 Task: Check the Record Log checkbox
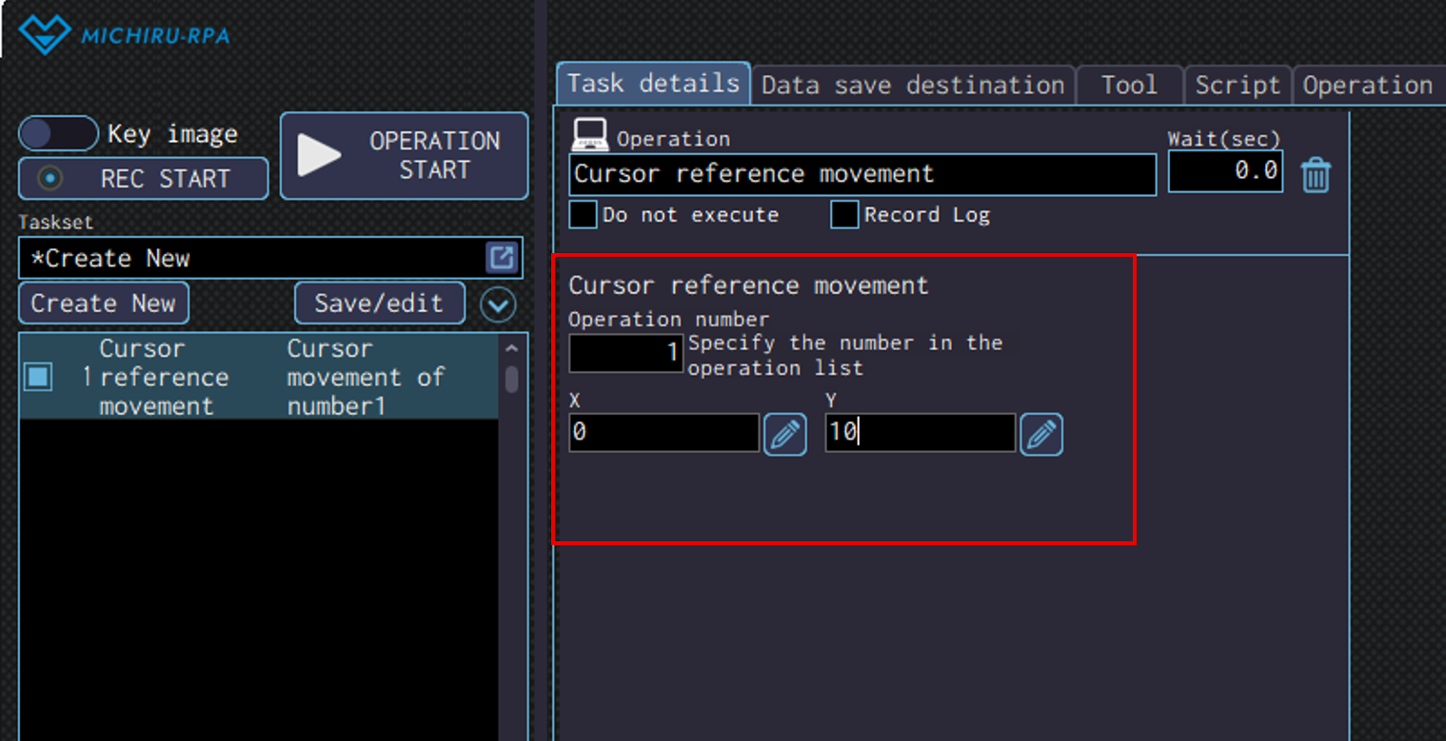844,215
